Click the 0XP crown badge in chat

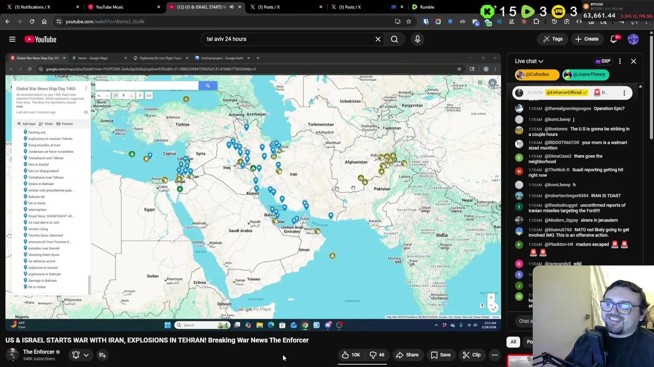coord(603,61)
